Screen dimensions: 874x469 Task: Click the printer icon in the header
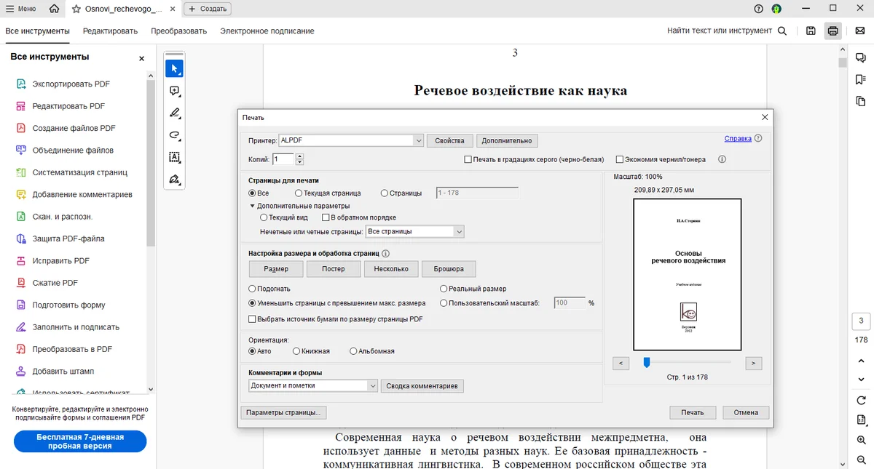(832, 31)
